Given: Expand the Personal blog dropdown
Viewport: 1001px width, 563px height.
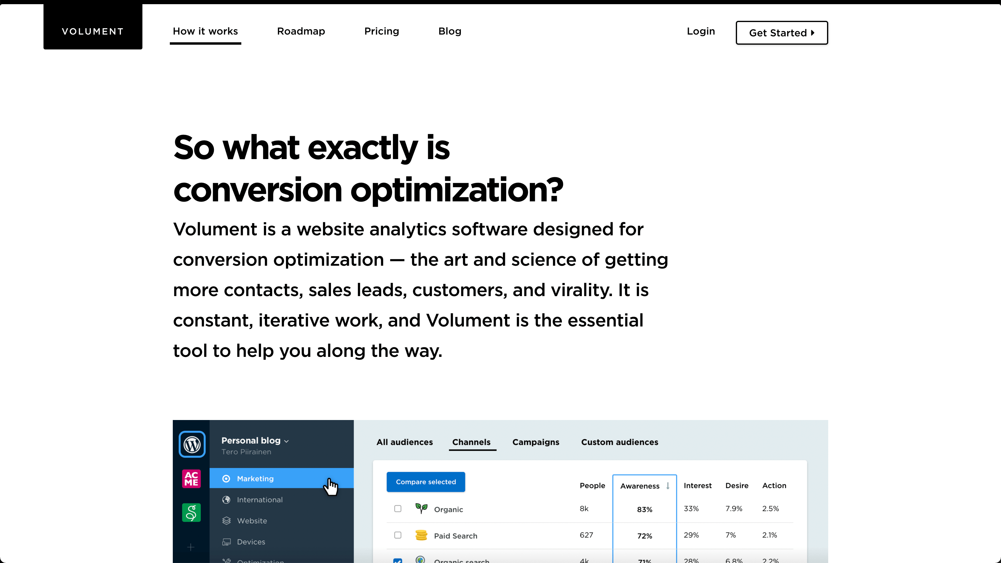Looking at the screenshot, I should point(255,441).
